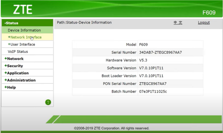Click the Model value F609
The height and width of the screenshot is (133, 223).
click(143, 44)
